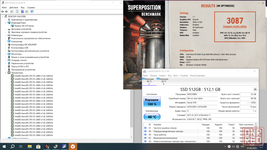Open the notification center icon
267x150 pixels.
pos(261,147)
